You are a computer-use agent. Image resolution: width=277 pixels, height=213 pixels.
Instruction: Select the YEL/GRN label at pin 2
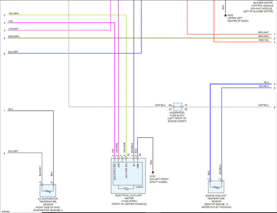point(14,14)
